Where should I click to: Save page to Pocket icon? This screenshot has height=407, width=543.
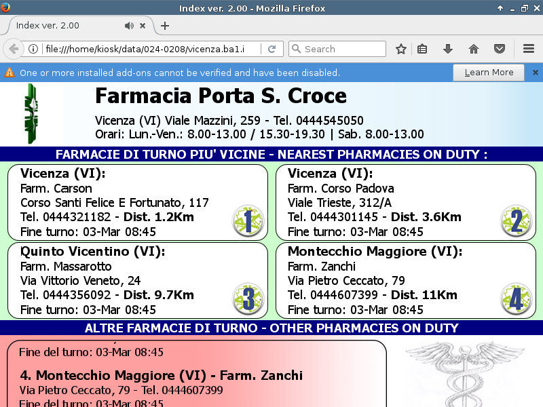[500, 49]
